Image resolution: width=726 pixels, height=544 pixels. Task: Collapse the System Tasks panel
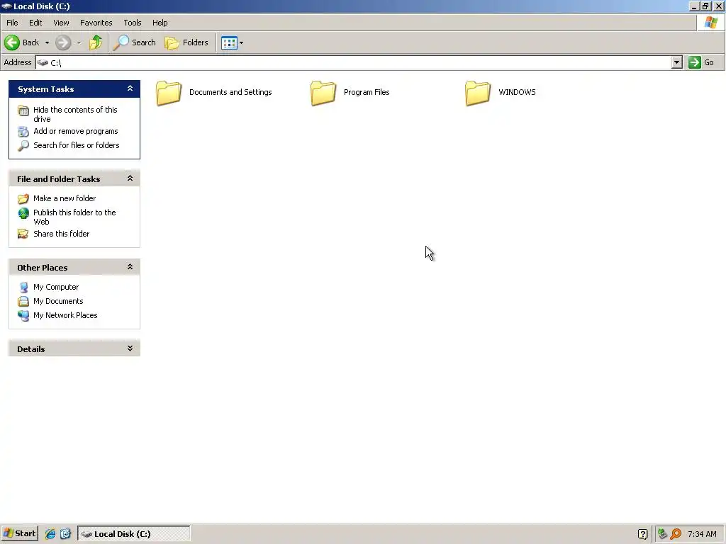coord(130,89)
